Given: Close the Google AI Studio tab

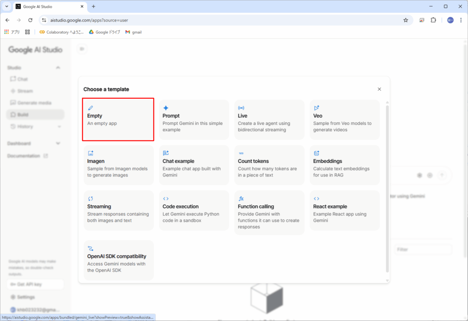Looking at the screenshot, I should tap(82, 6).
